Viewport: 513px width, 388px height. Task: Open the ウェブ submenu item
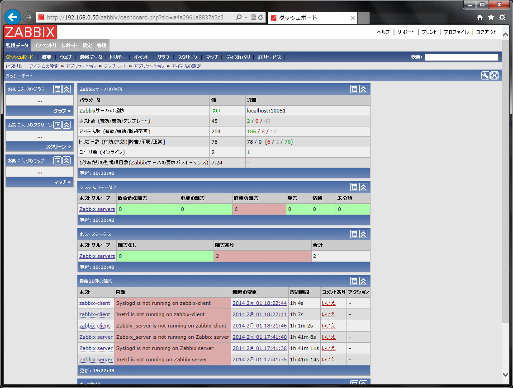pos(66,57)
